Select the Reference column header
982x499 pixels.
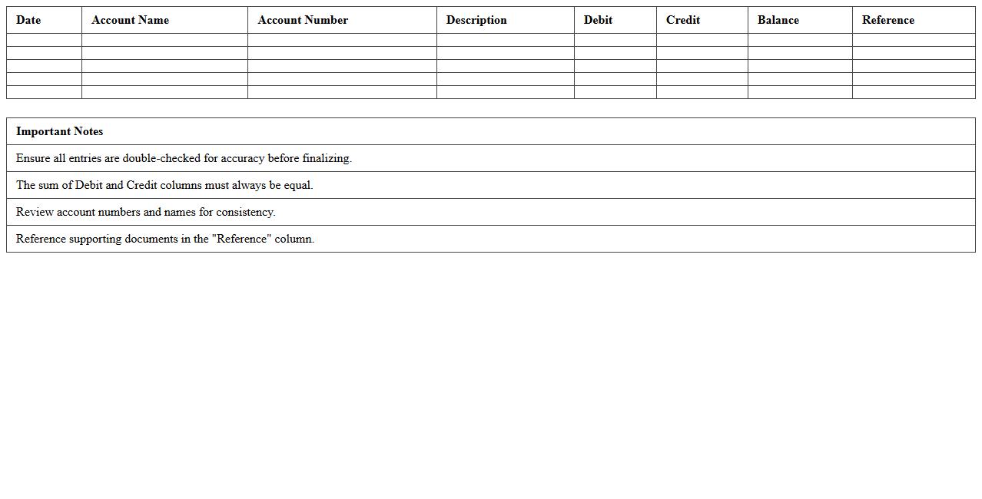coord(887,20)
